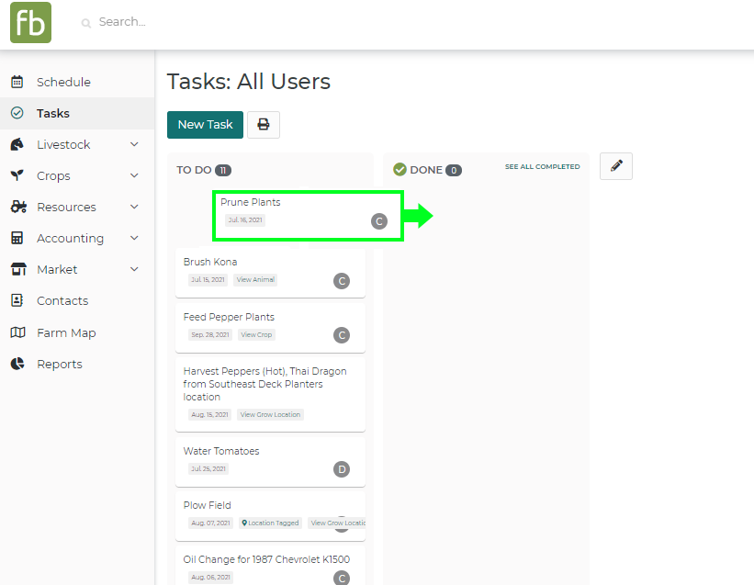This screenshot has height=585, width=754.
Task: Open the Accounting menu item
Action: (77, 239)
